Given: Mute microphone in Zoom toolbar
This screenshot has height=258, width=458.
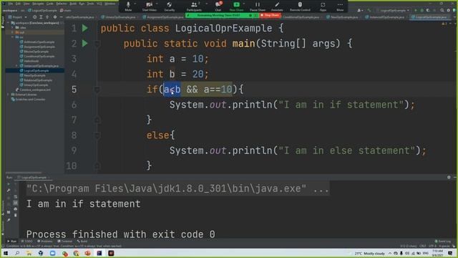Looking at the screenshot, I should 128,6.
